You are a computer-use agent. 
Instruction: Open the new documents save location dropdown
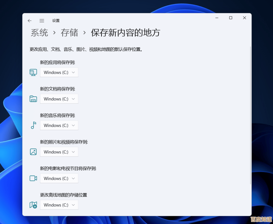pos(59,99)
